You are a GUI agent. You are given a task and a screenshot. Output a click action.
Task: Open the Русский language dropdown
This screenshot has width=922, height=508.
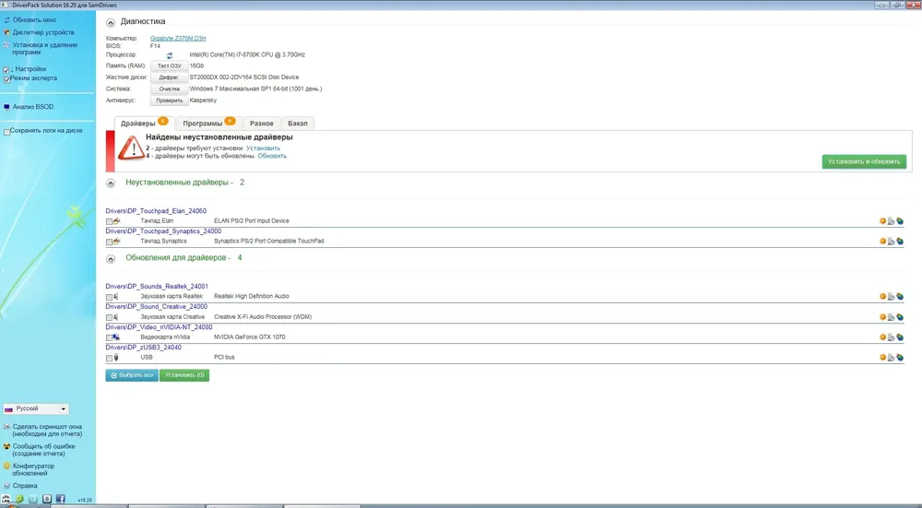tap(36, 408)
